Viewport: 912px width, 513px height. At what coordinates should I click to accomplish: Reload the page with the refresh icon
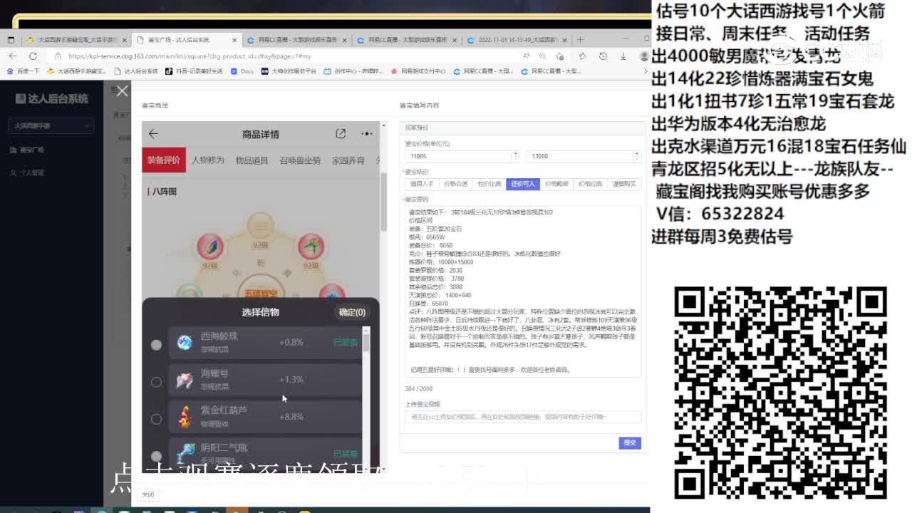click(x=33, y=56)
